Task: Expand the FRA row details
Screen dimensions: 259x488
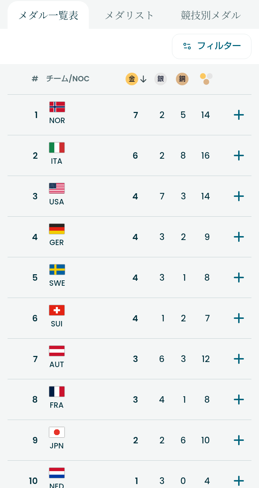Action: click(x=239, y=400)
